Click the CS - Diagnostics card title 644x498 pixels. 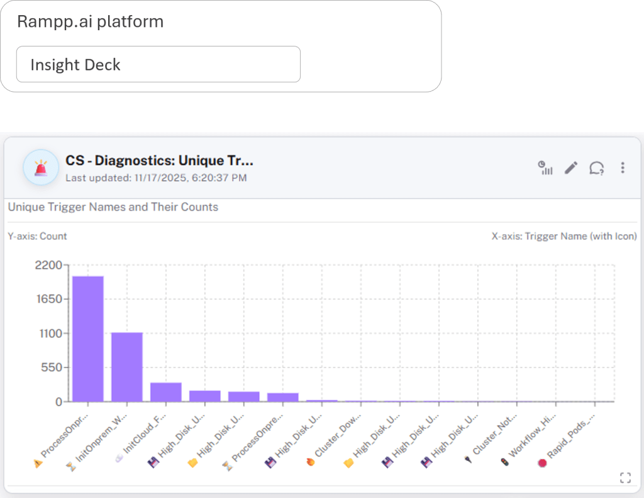pyautogui.click(x=159, y=161)
